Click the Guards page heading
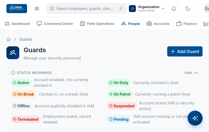The height and width of the screenshot is (132, 209). tap(35, 50)
